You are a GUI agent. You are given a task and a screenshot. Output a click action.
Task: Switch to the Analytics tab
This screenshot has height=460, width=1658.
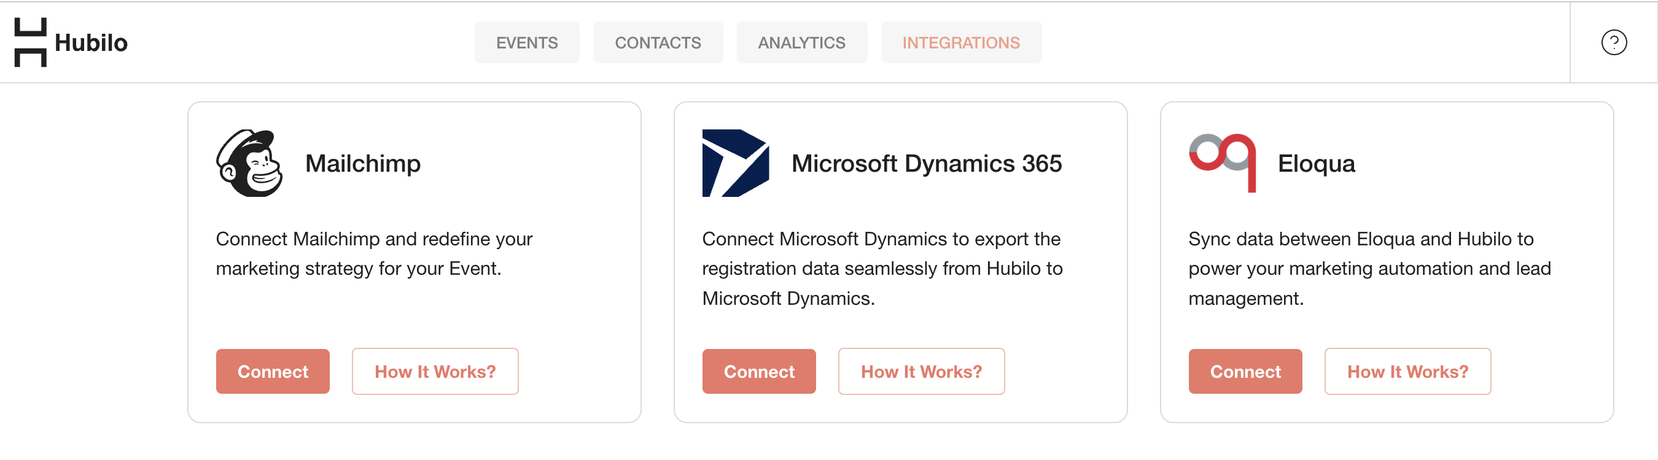point(801,42)
